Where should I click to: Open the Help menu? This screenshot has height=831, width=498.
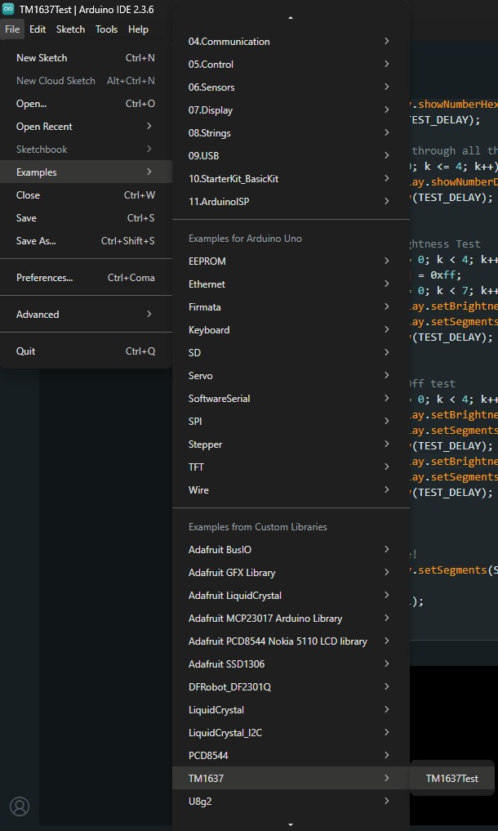pos(138,29)
